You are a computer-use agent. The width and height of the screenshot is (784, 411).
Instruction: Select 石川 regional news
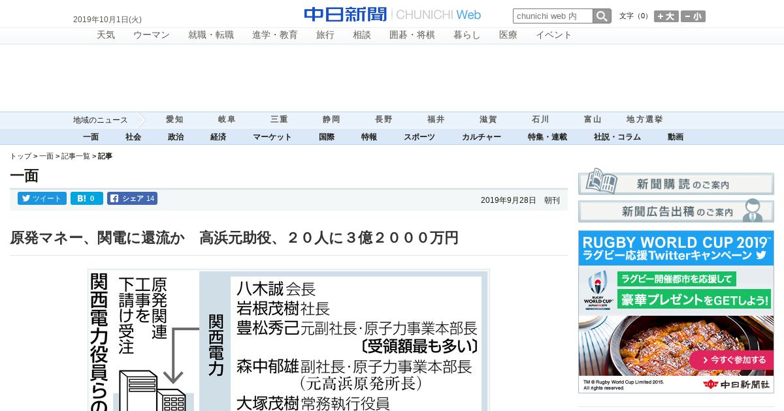click(x=540, y=119)
